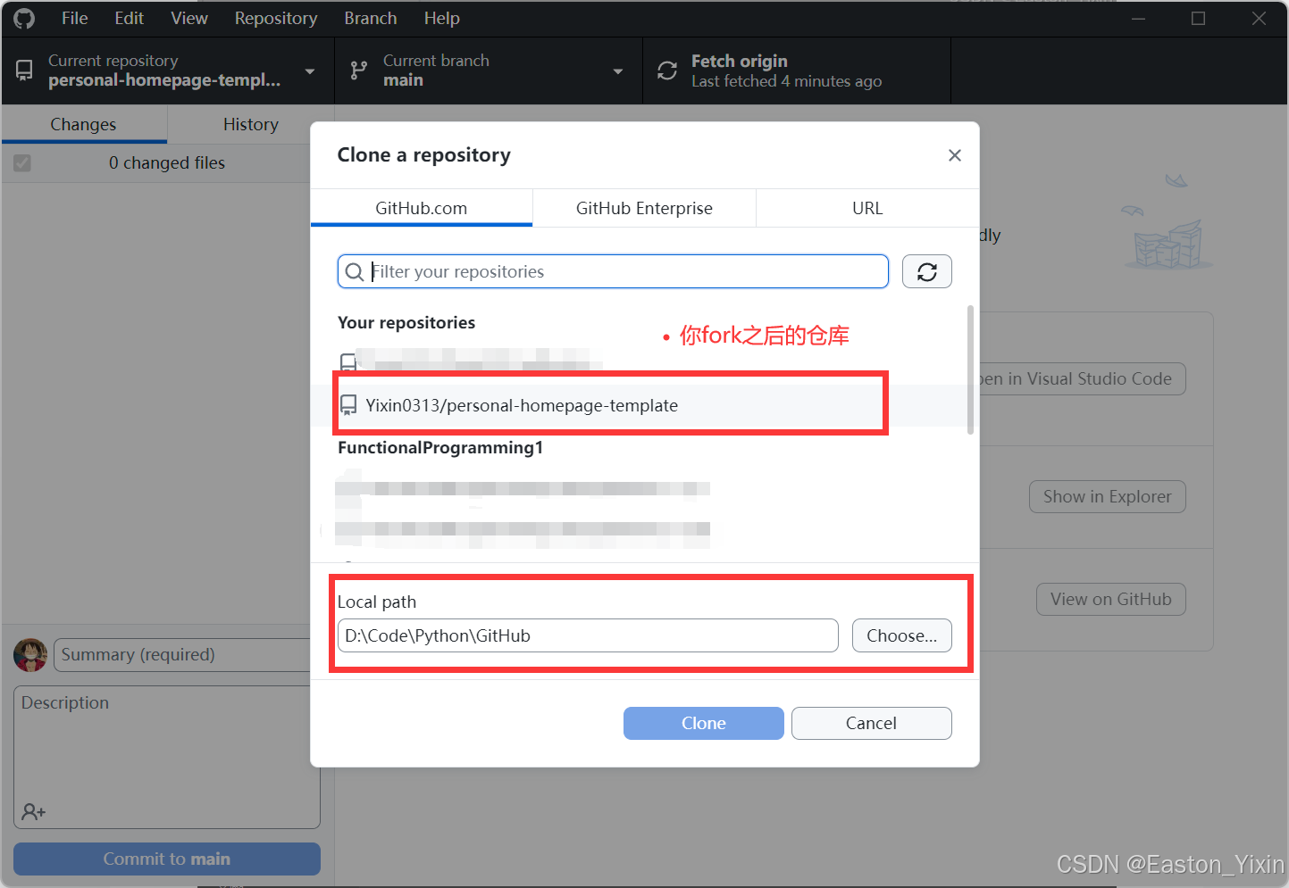Viewport: 1289px width, 888px height.
Task: Click View on GitHub button
Action: pyautogui.click(x=1111, y=600)
